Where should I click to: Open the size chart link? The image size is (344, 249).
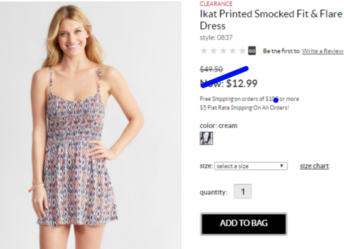(314, 166)
